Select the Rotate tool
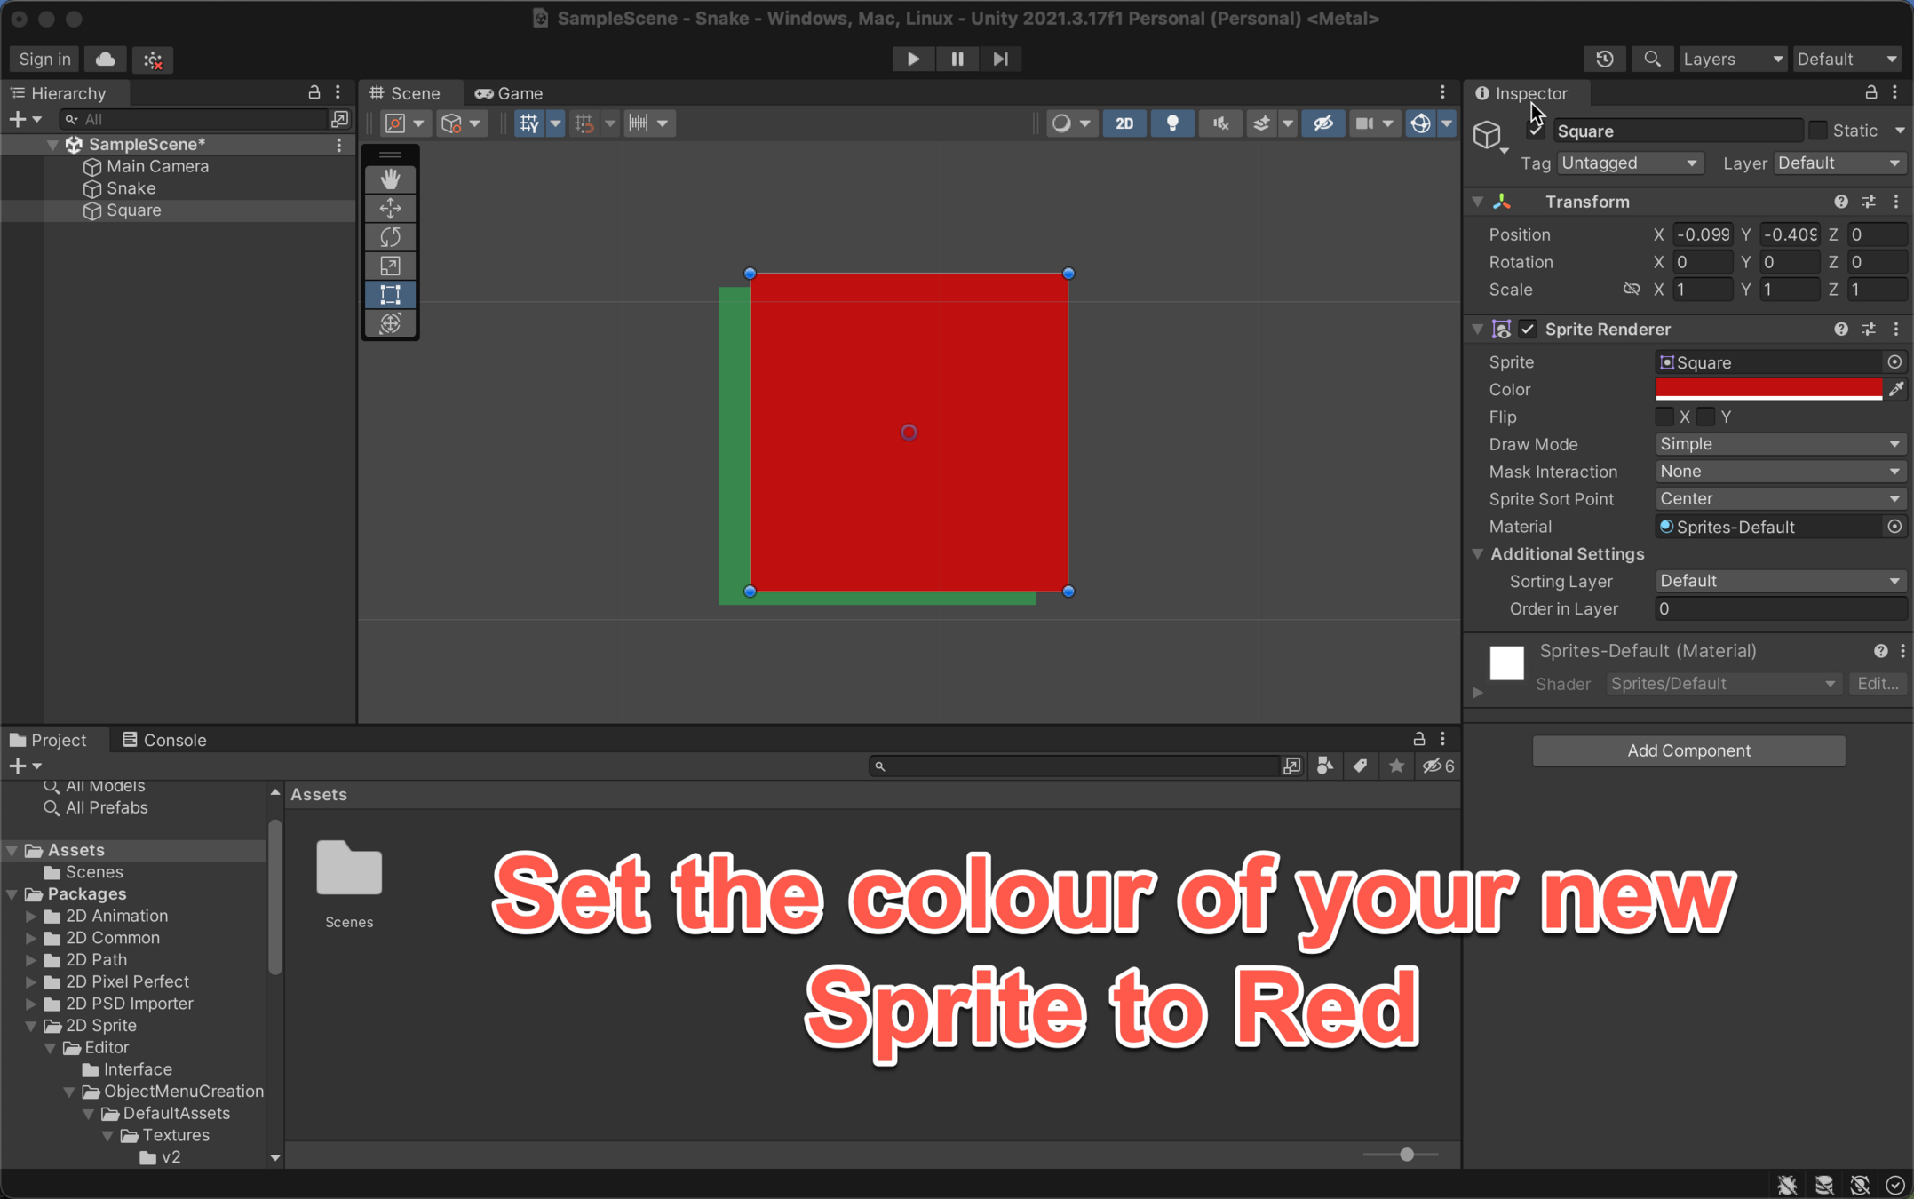The image size is (1914, 1199). pos(390,237)
